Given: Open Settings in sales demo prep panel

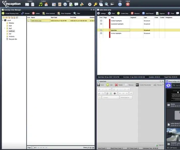Looking at the screenshot, I should pyautogui.click(x=101, y=13).
